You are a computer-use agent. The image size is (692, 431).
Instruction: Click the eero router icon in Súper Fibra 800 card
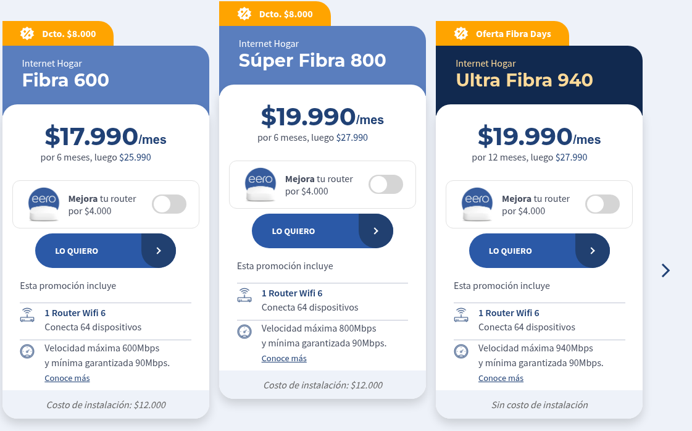point(261,185)
